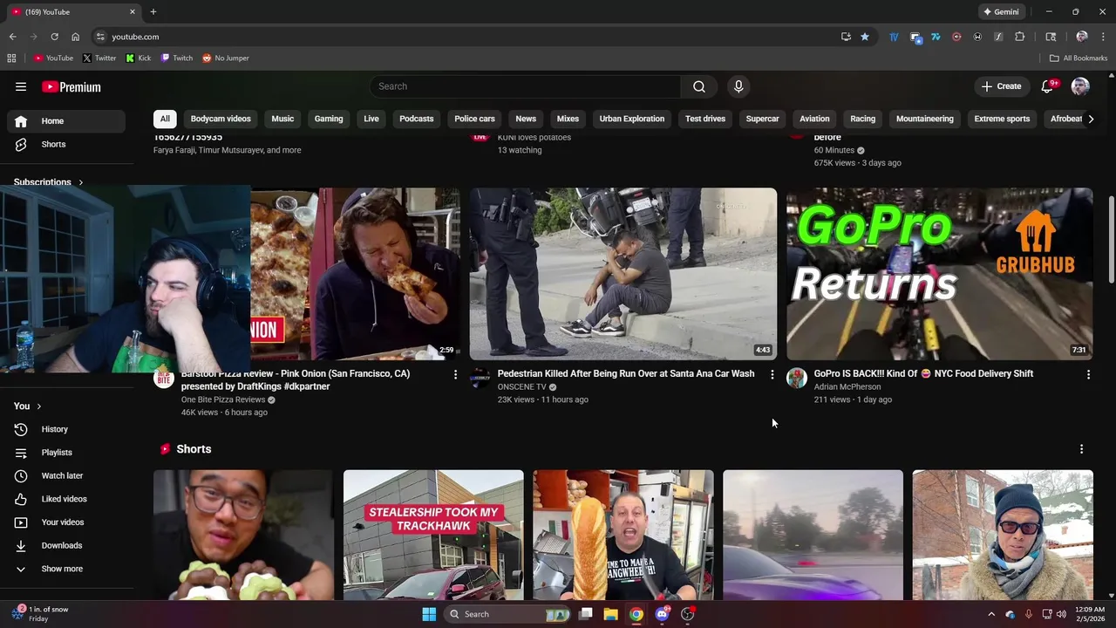Go back in Chrome
Screen dimensions: 1116x628
click(x=12, y=37)
